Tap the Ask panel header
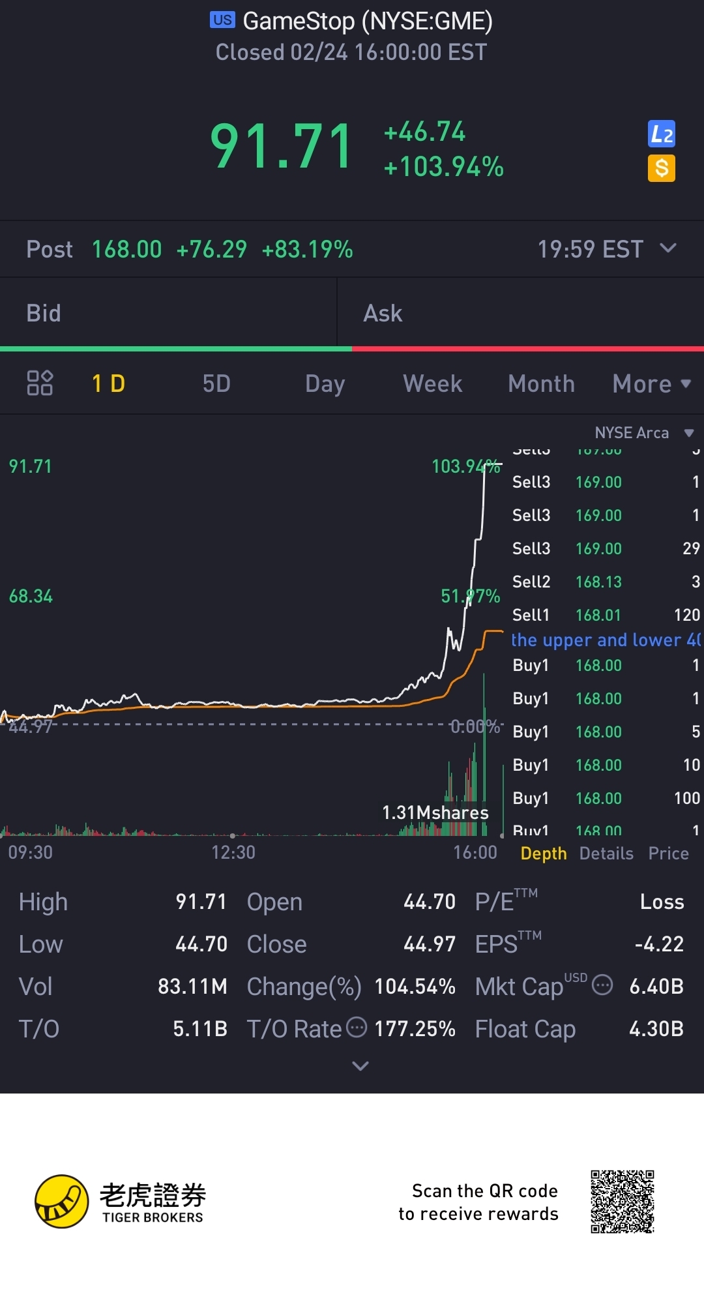704x1310 pixels. (521, 313)
